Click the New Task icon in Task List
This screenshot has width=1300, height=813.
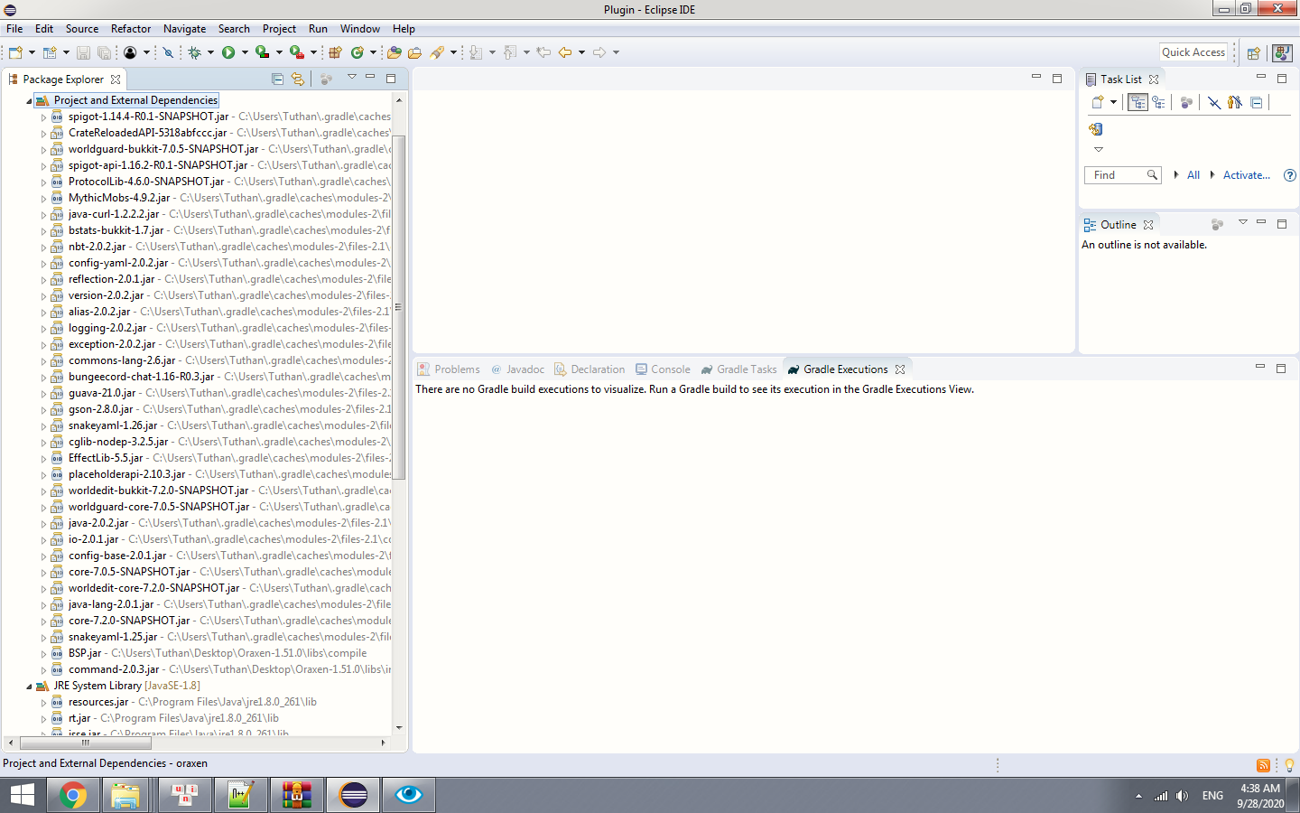(1098, 102)
